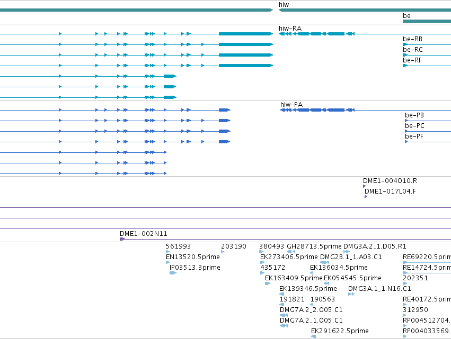This screenshot has width=451, height=339.
Task: Open the be-RB transcript label
Action: pos(412,39)
